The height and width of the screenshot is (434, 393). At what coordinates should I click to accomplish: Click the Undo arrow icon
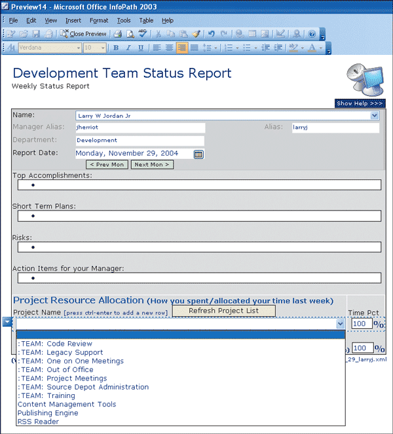tap(212, 34)
